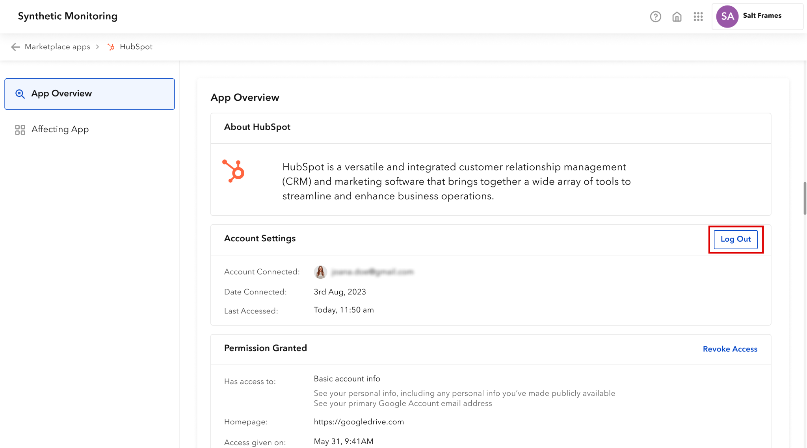Click the large HubSpot logo
Image resolution: width=807 pixels, height=448 pixels.
click(x=234, y=171)
